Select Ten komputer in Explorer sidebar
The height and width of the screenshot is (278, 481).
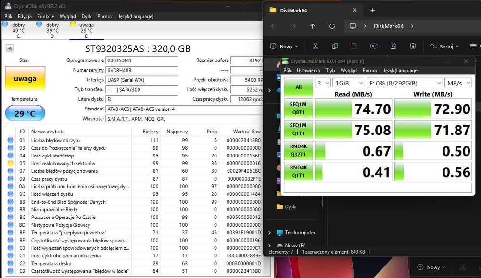(296, 233)
